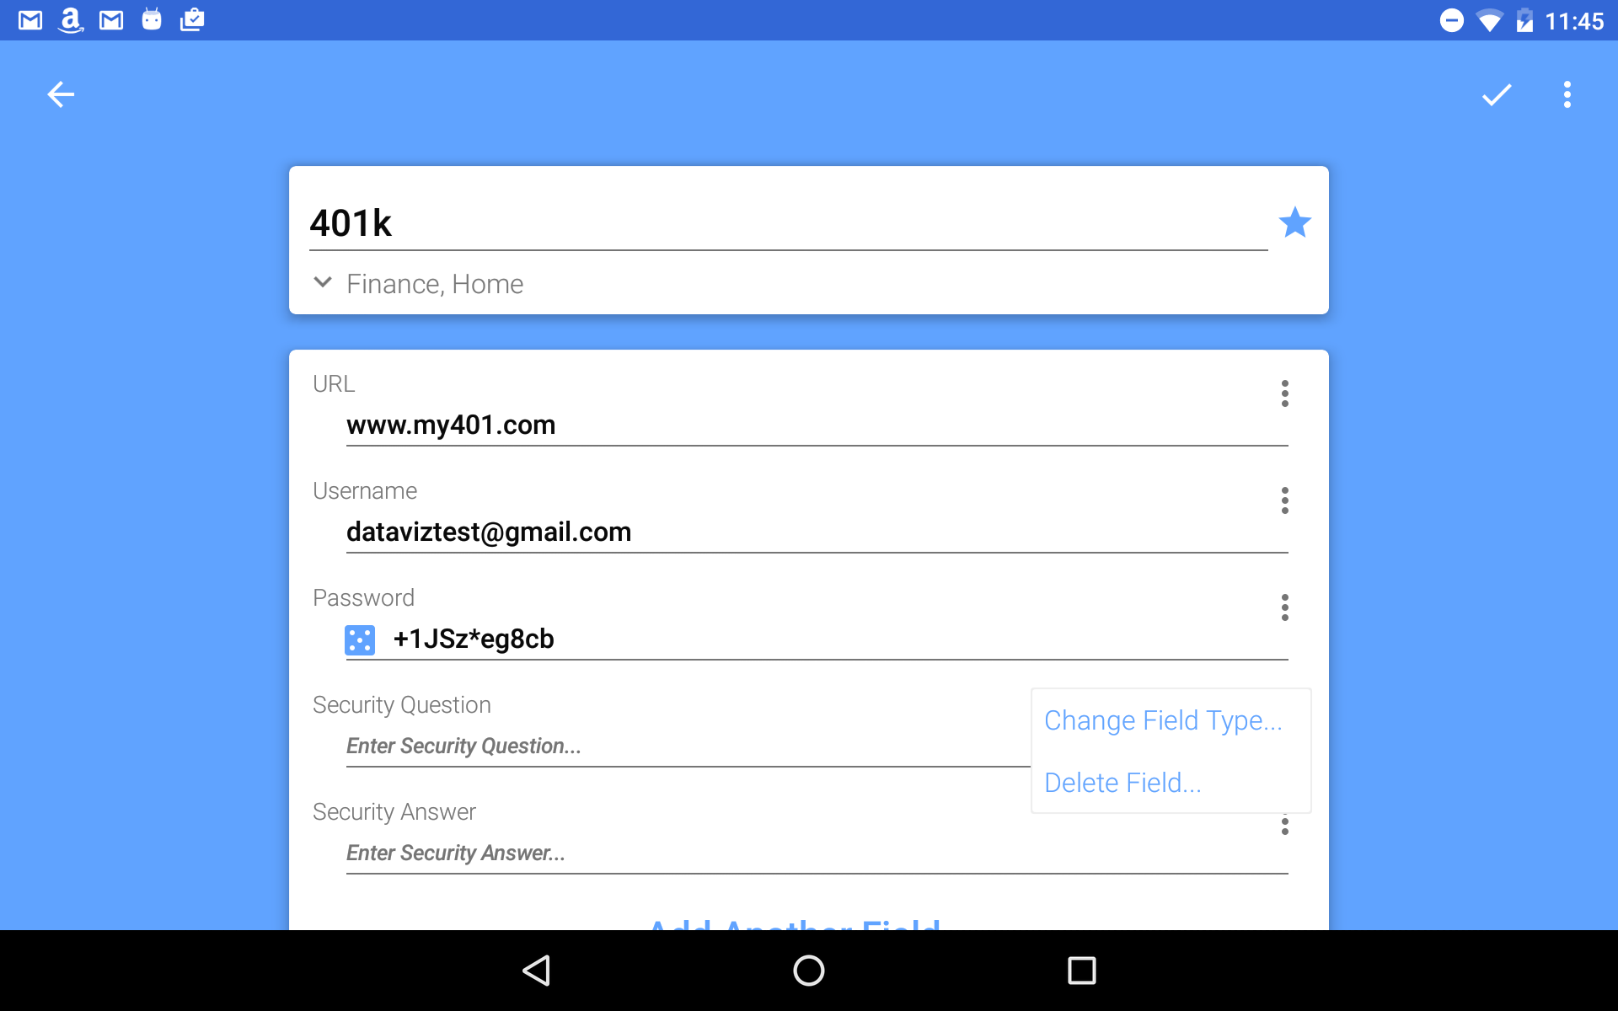The width and height of the screenshot is (1618, 1011).
Task: Expand the Finance, Home categories chevron
Action: point(323,282)
